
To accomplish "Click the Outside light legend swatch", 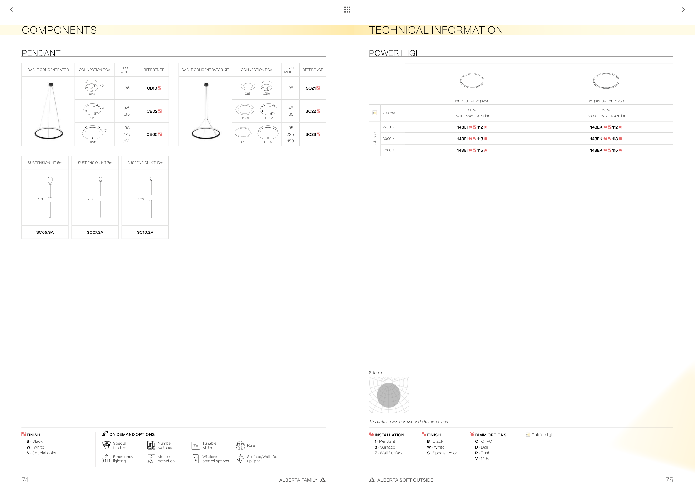I will (528, 434).
